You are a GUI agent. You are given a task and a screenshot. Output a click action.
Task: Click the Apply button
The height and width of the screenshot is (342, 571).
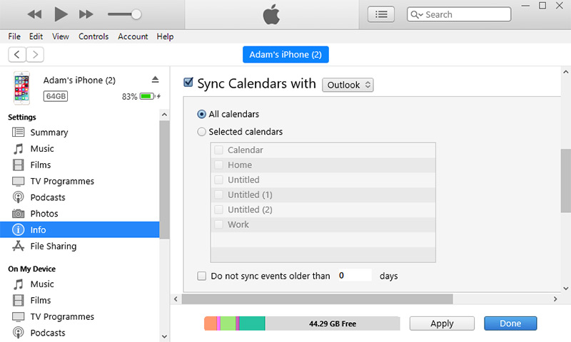tap(442, 323)
